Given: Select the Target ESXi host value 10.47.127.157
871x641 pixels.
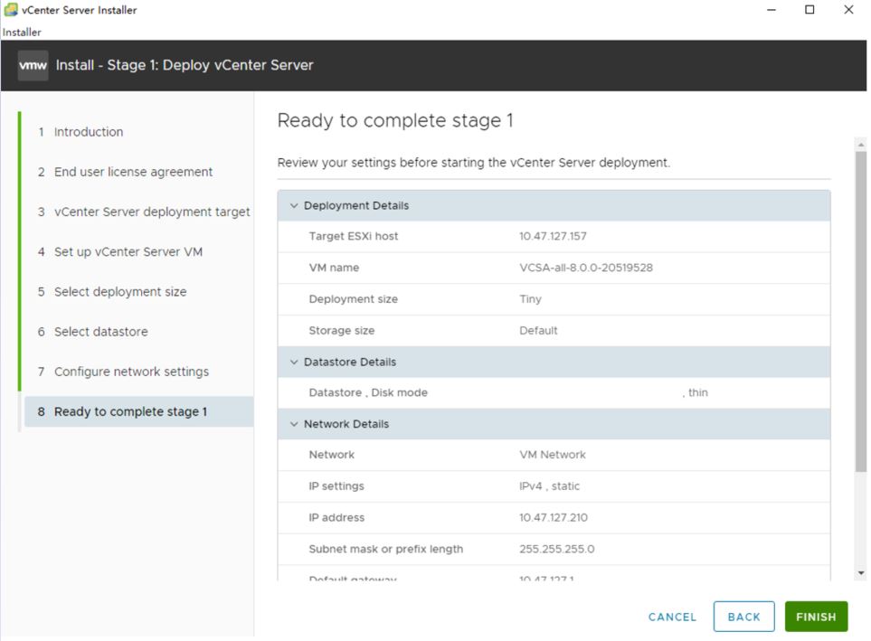Looking at the screenshot, I should [x=553, y=237].
